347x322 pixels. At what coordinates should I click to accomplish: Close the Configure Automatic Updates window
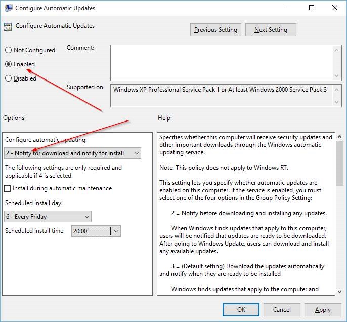(x=335, y=8)
